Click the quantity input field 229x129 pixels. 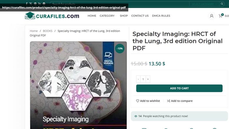143,79
